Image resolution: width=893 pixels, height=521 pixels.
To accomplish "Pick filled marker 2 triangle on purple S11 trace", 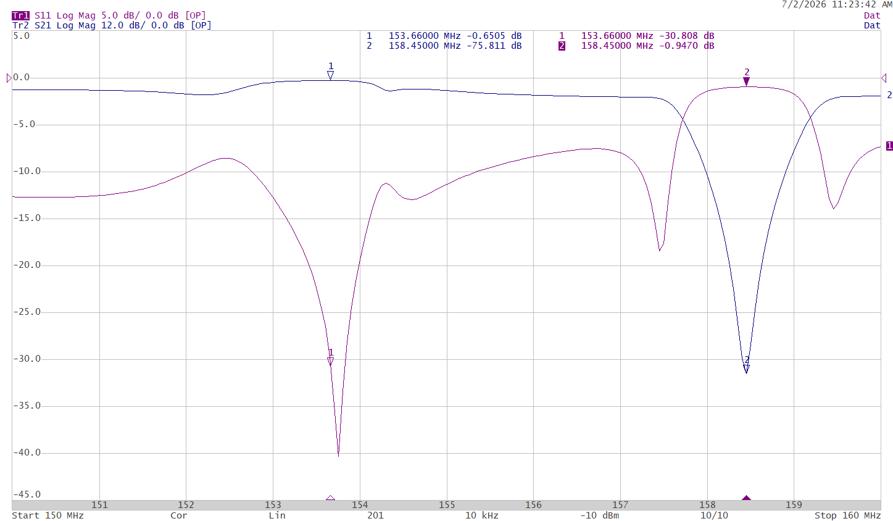I will [747, 81].
